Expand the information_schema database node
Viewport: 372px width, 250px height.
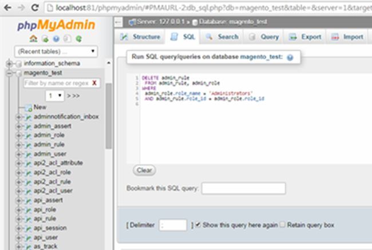9,64
